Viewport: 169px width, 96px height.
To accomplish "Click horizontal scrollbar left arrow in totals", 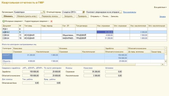I will [4, 64].
